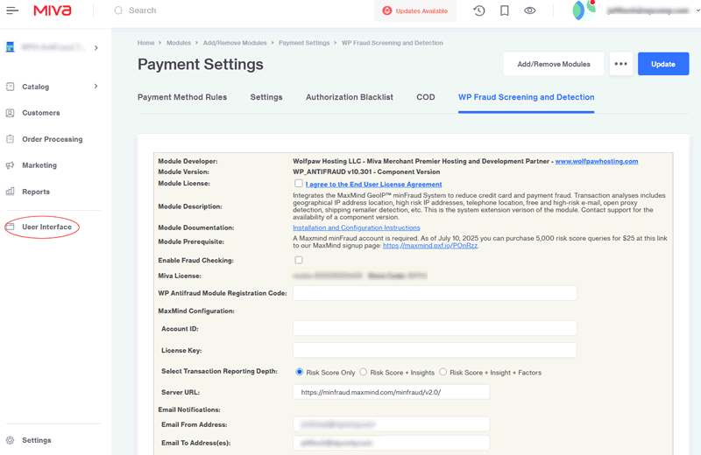
Task: Click the Email From Address field
Action: click(x=391, y=424)
